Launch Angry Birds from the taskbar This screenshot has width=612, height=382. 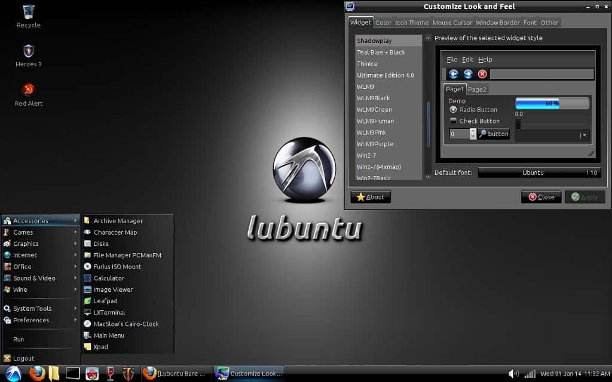[x=92, y=374]
